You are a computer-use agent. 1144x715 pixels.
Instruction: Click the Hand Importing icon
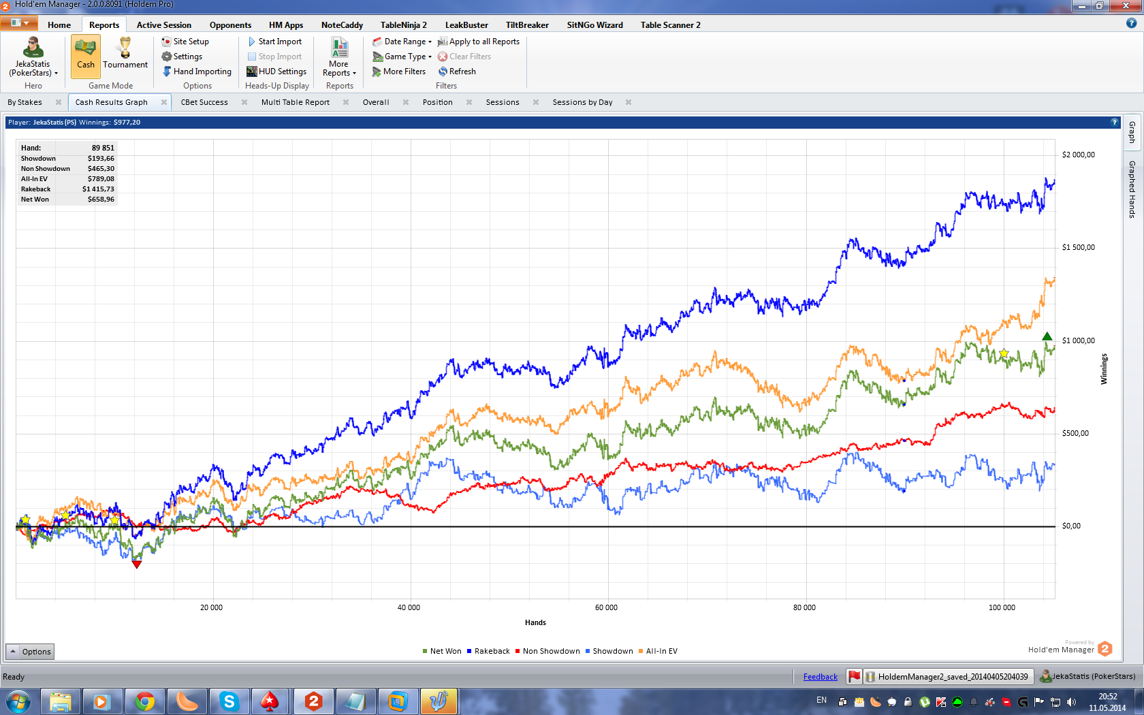(x=167, y=71)
